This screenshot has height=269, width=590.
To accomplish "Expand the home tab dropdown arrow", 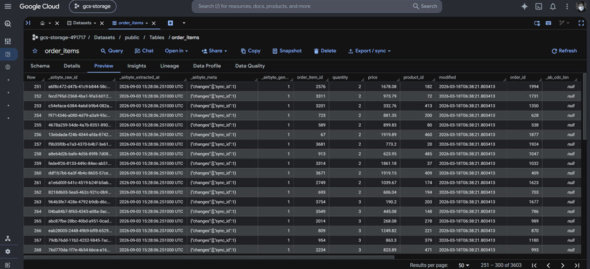I will pyautogui.click(x=50, y=23).
